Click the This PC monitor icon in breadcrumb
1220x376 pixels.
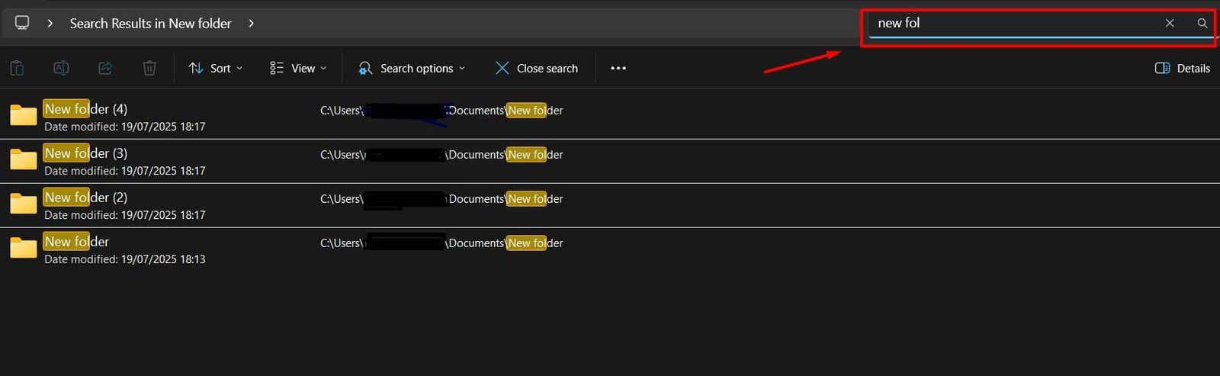click(22, 23)
